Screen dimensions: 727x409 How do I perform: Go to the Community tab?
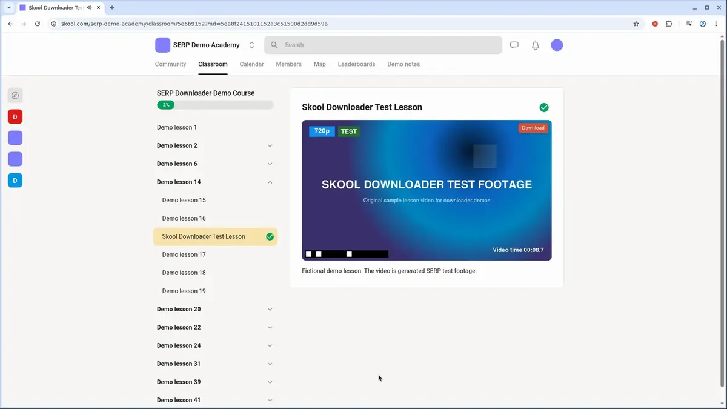170,64
